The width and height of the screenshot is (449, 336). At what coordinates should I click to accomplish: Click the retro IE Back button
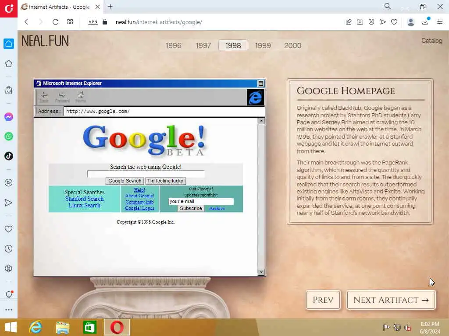[44, 97]
